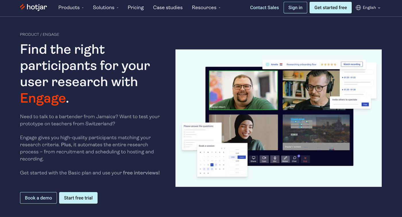402x217 pixels.
Task: Click the globe language icon
Action: pyautogui.click(x=358, y=8)
